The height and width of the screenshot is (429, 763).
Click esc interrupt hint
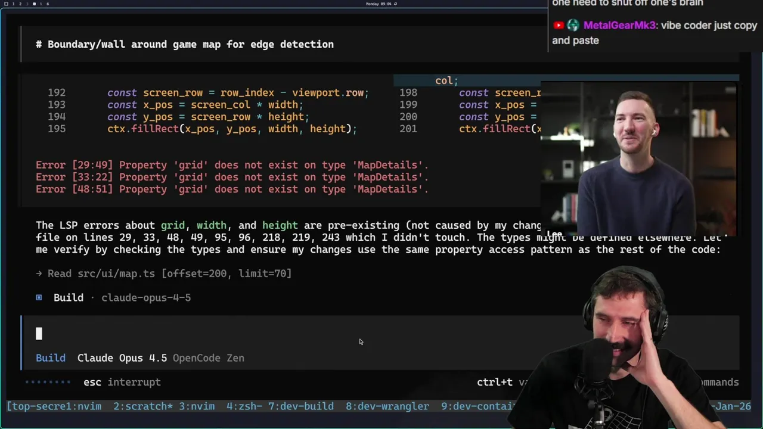pyautogui.click(x=122, y=382)
